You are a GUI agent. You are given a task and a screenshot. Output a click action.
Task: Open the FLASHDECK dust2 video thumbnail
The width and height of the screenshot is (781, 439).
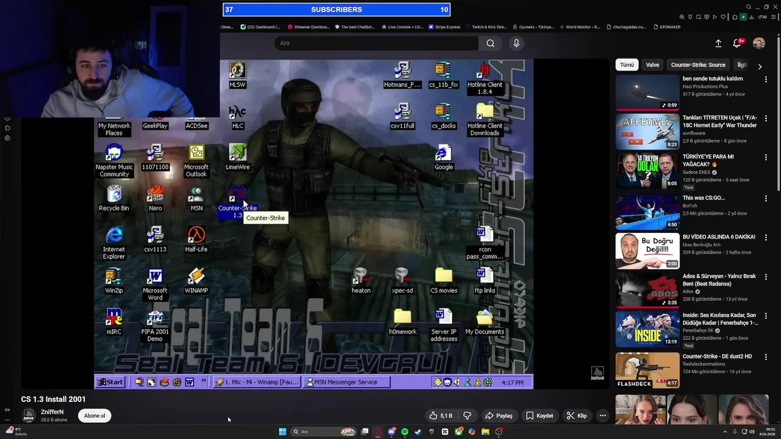647,370
